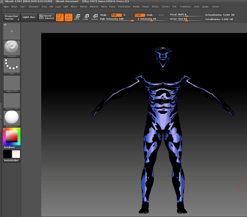Open the Edit menu
This screenshot has height=217, width=247.
point(51,7)
